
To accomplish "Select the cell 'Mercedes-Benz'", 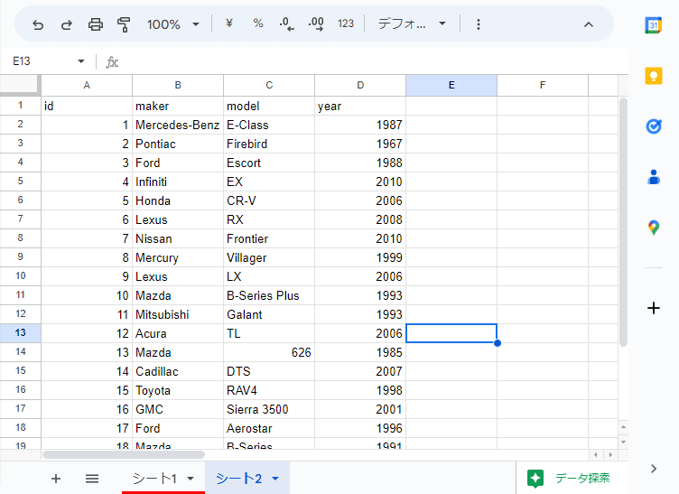I will [178, 125].
